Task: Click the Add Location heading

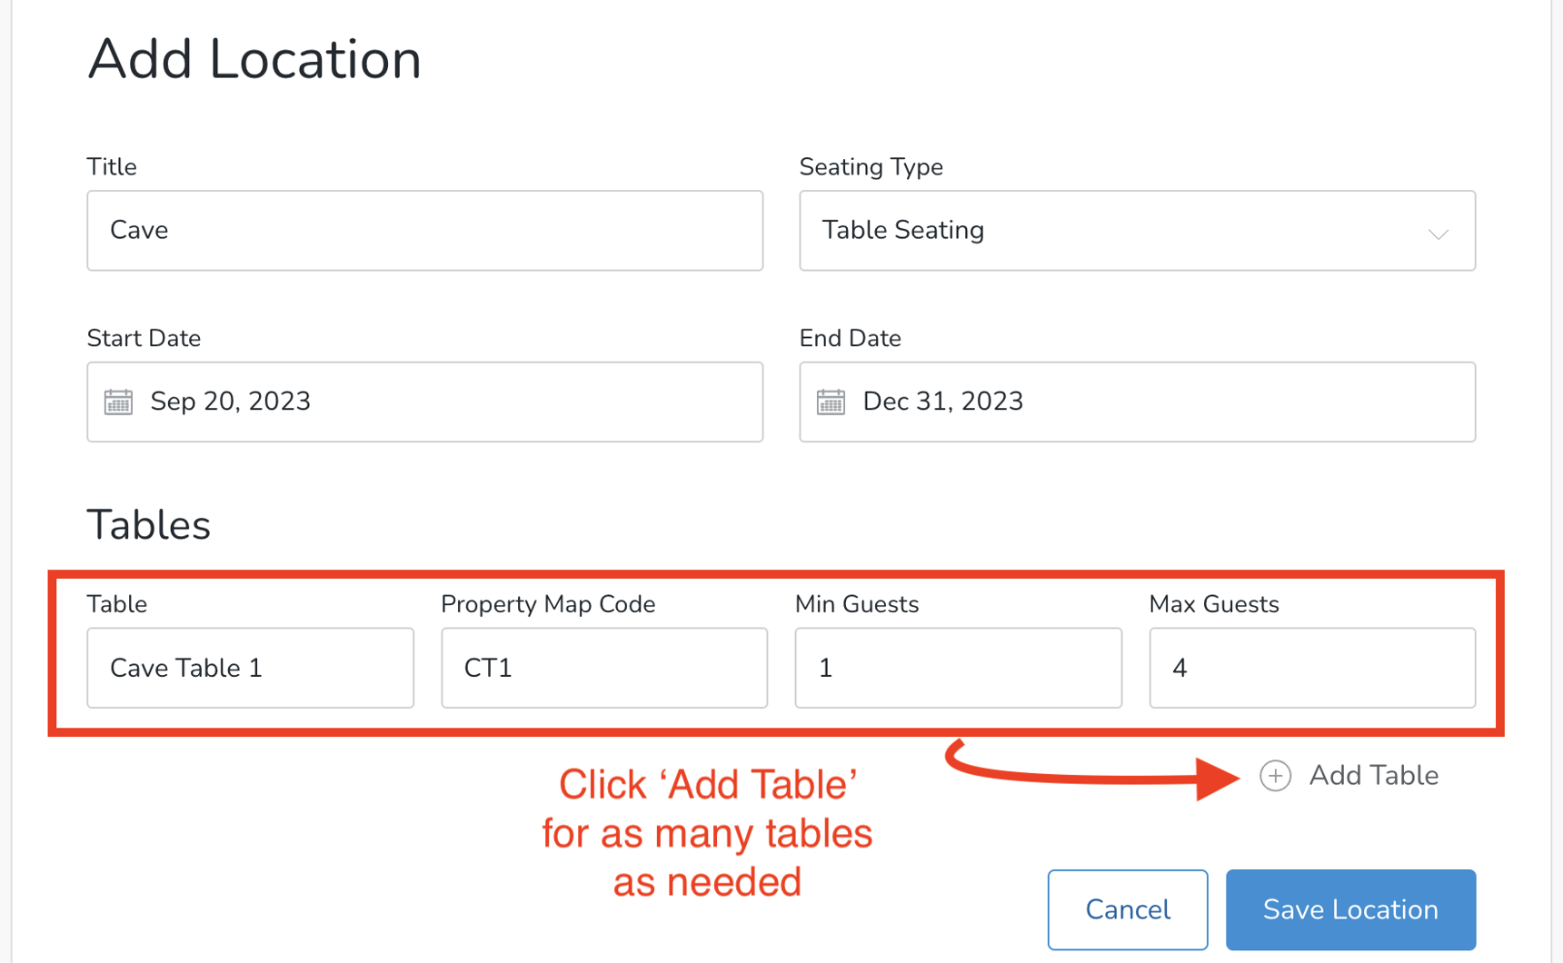Action: (254, 58)
